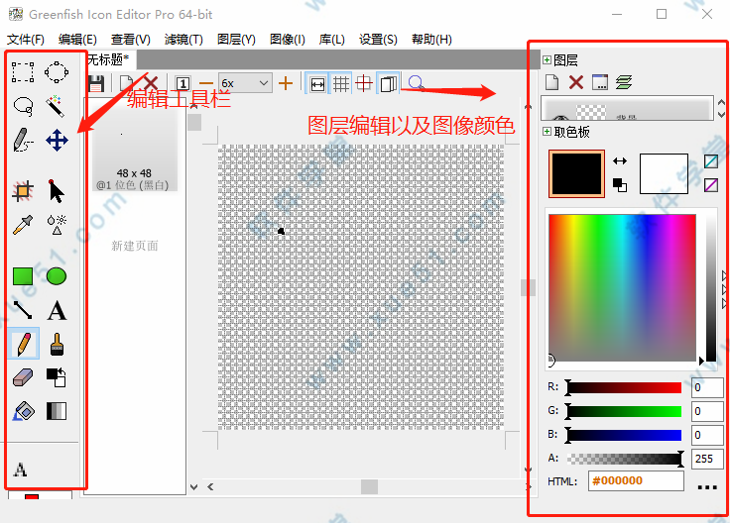Screen dimensions: 730x523
Task: Select the green Ellipse shape tool
Action: click(57, 276)
